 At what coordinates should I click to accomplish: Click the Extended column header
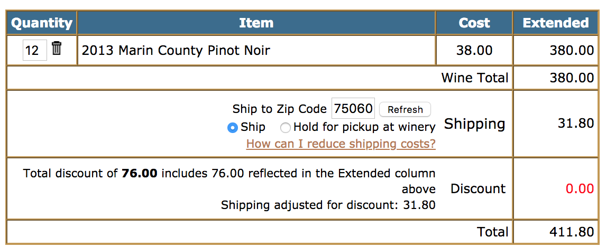(556, 23)
